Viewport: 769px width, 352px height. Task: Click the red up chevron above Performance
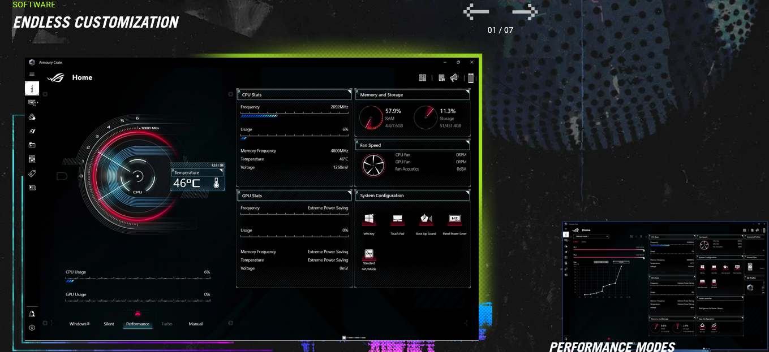pyautogui.click(x=138, y=314)
